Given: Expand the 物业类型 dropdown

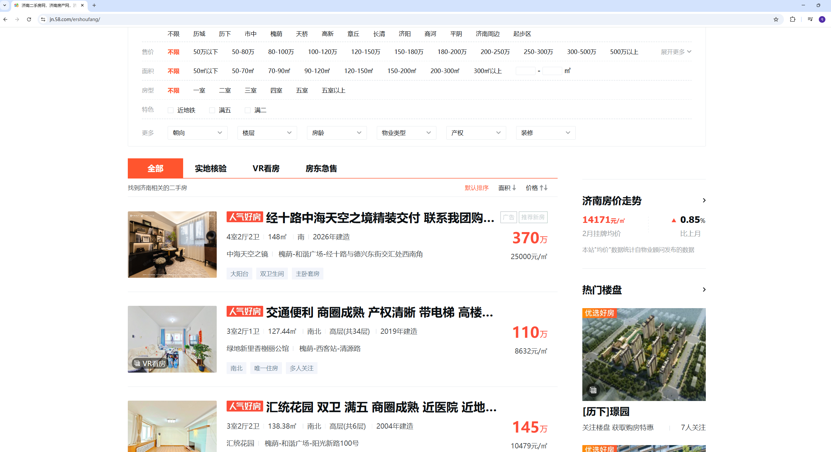Looking at the screenshot, I should (x=406, y=133).
